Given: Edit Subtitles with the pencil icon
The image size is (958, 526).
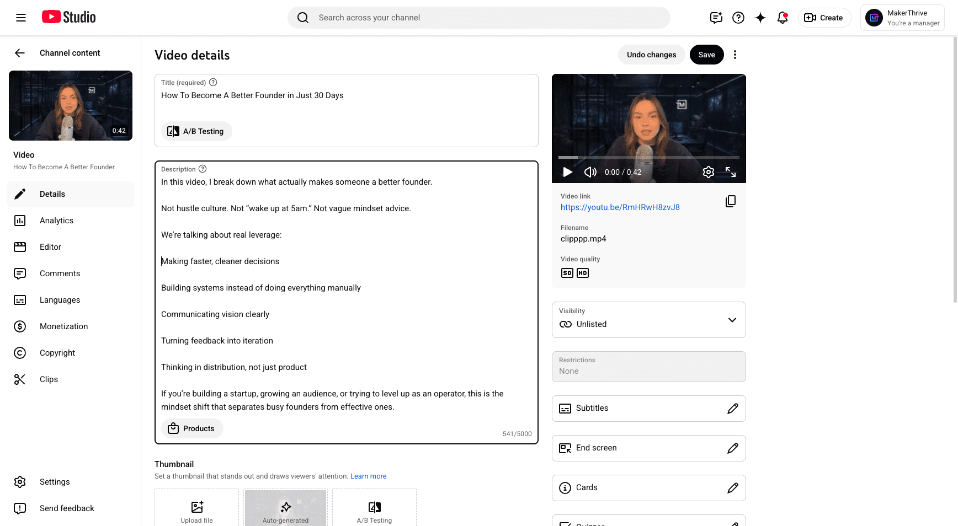Looking at the screenshot, I should (733, 409).
